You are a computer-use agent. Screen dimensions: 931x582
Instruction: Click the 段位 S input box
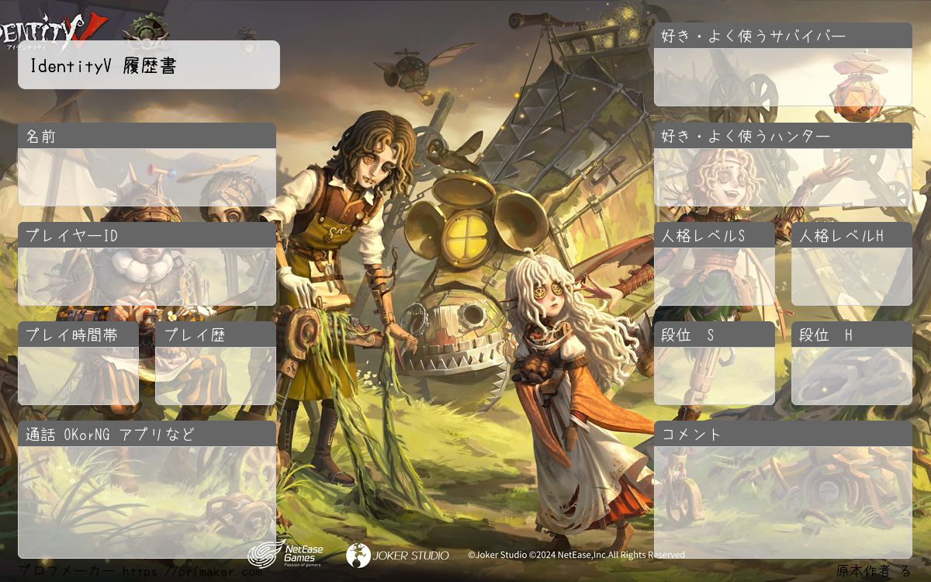coord(715,376)
